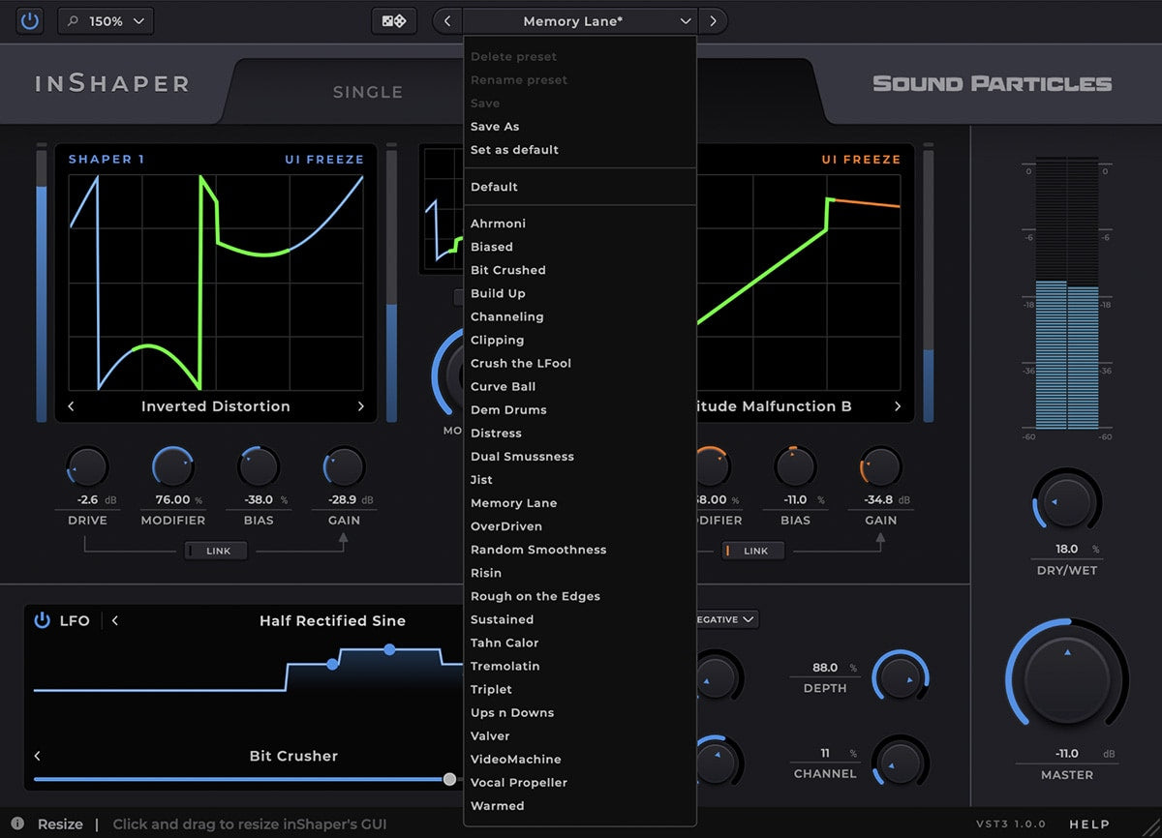Click previous shape arrow beside Inverted Distortion
Image resolution: width=1162 pixels, height=838 pixels.
pos(72,406)
